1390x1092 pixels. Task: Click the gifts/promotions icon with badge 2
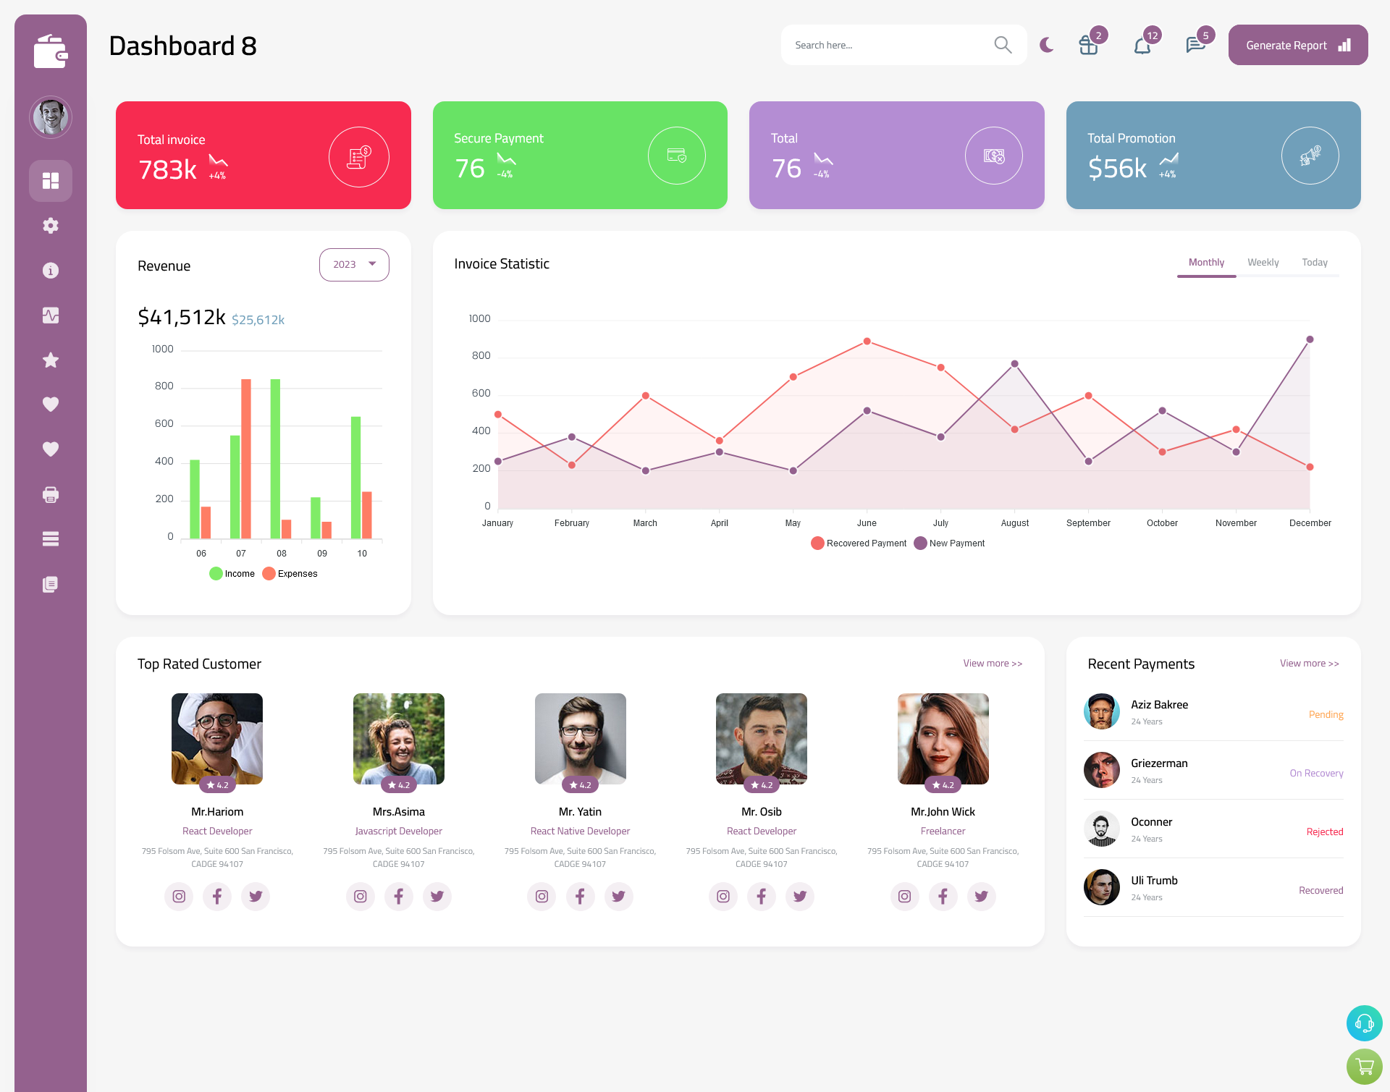tap(1089, 45)
